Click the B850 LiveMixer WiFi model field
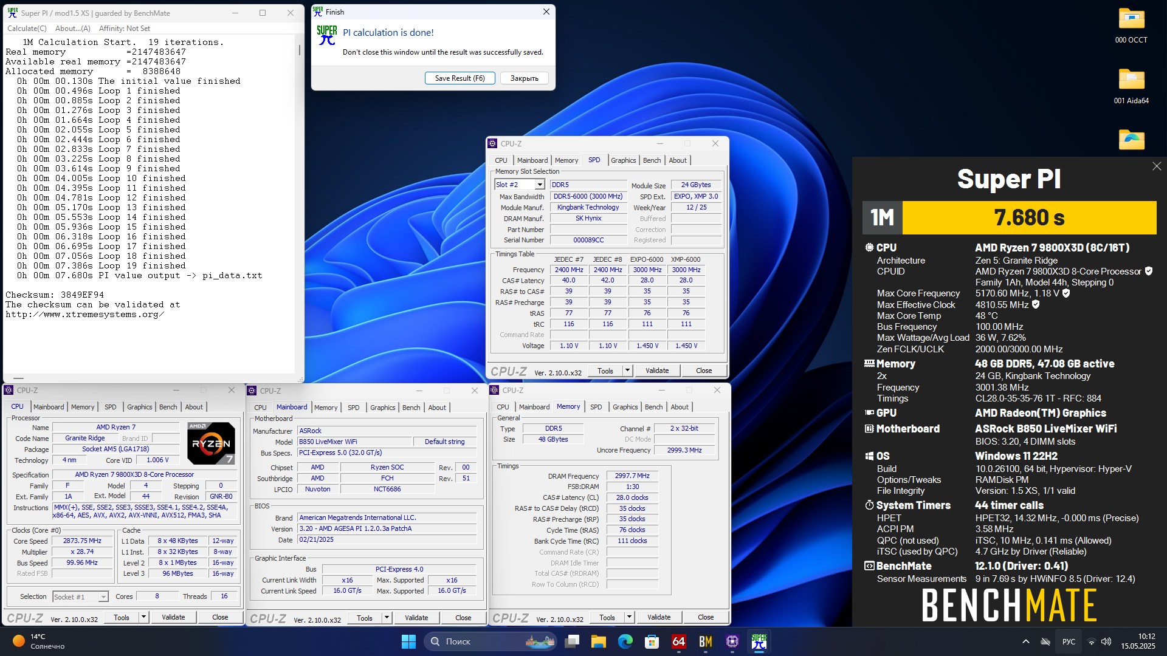The width and height of the screenshot is (1167, 656). pyautogui.click(x=354, y=442)
